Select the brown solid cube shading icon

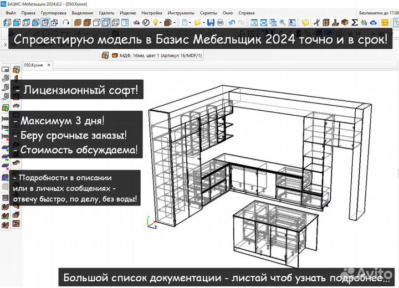point(87,23)
